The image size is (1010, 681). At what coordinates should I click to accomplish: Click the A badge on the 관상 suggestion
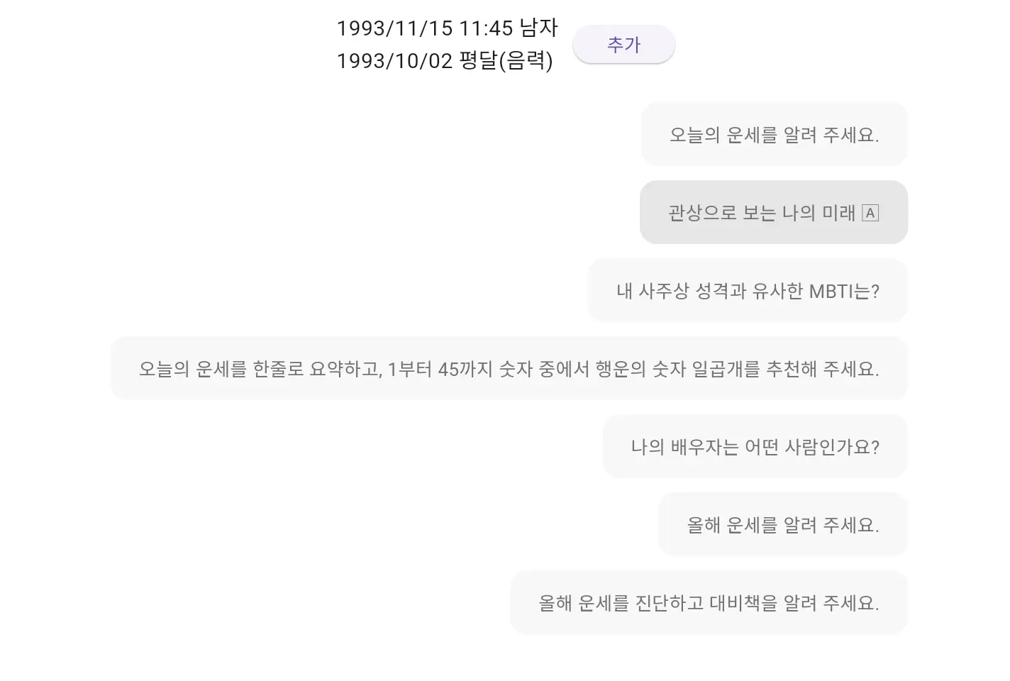[x=871, y=213]
